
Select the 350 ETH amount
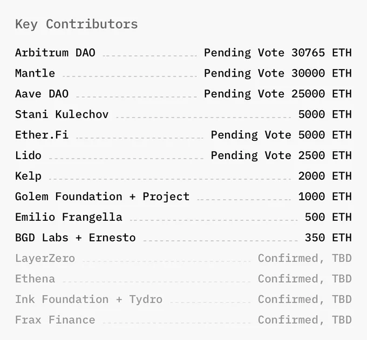pos(328,238)
